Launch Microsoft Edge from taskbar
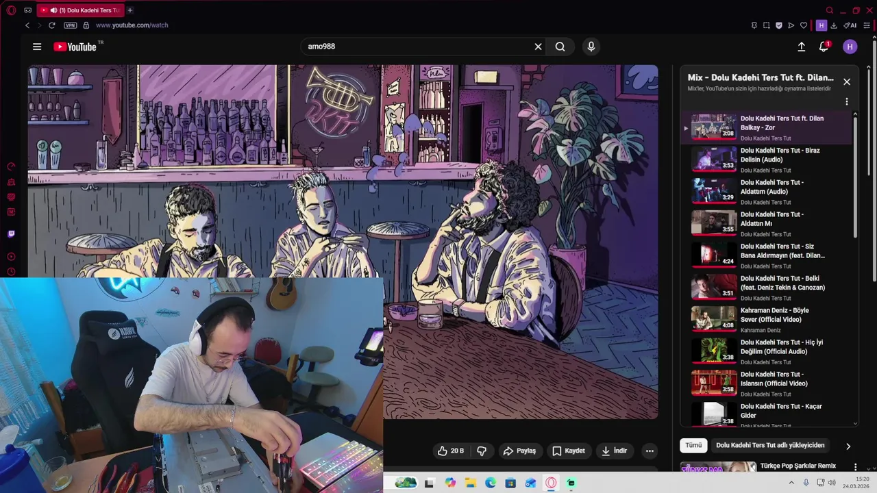 tap(491, 483)
